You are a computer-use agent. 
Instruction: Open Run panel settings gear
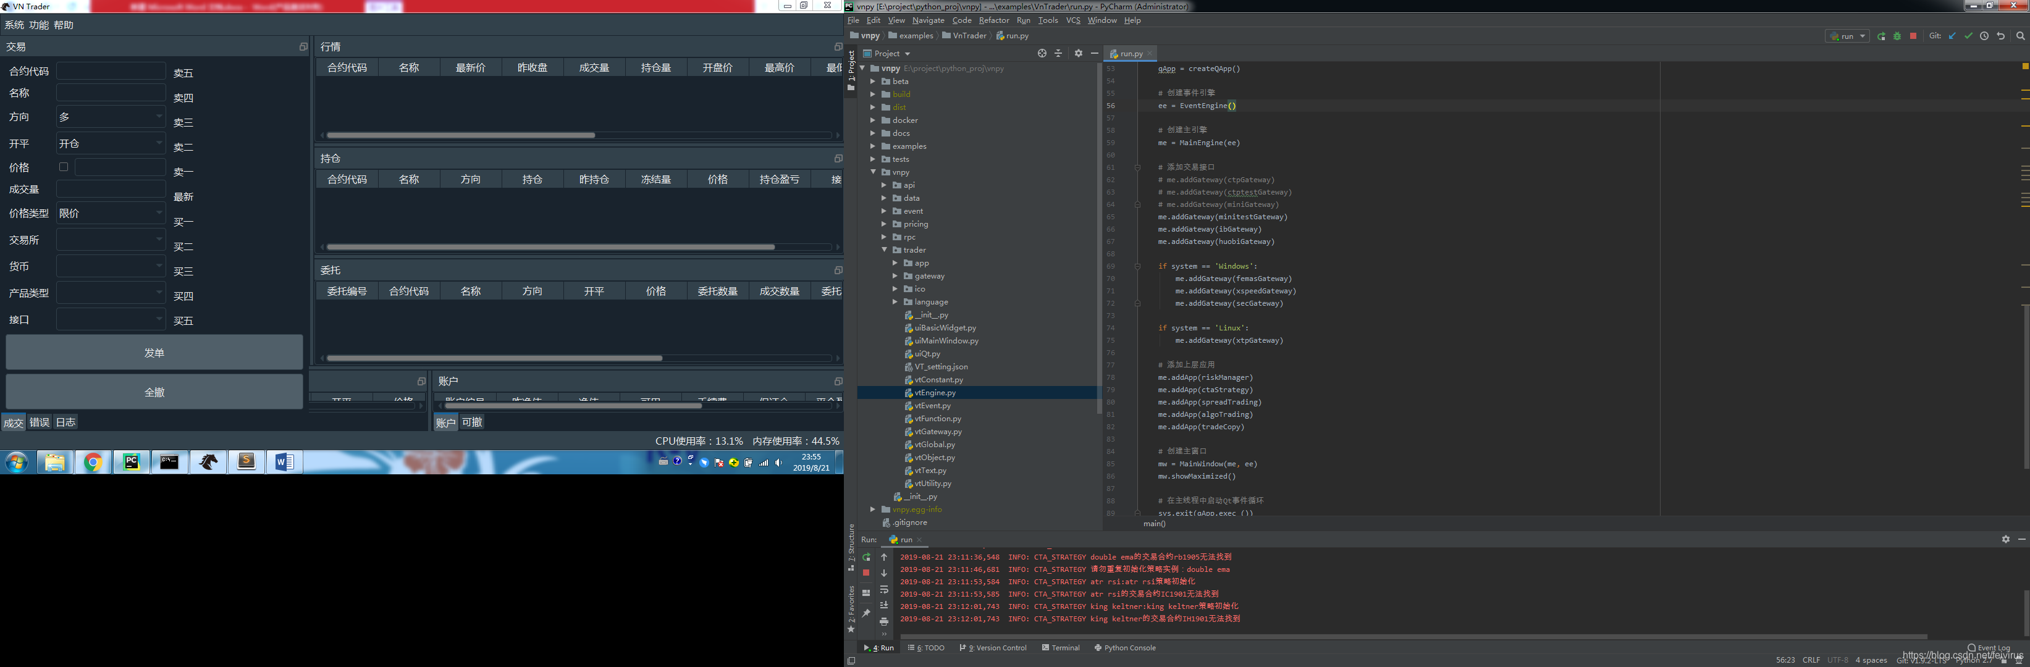pos(2005,539)
